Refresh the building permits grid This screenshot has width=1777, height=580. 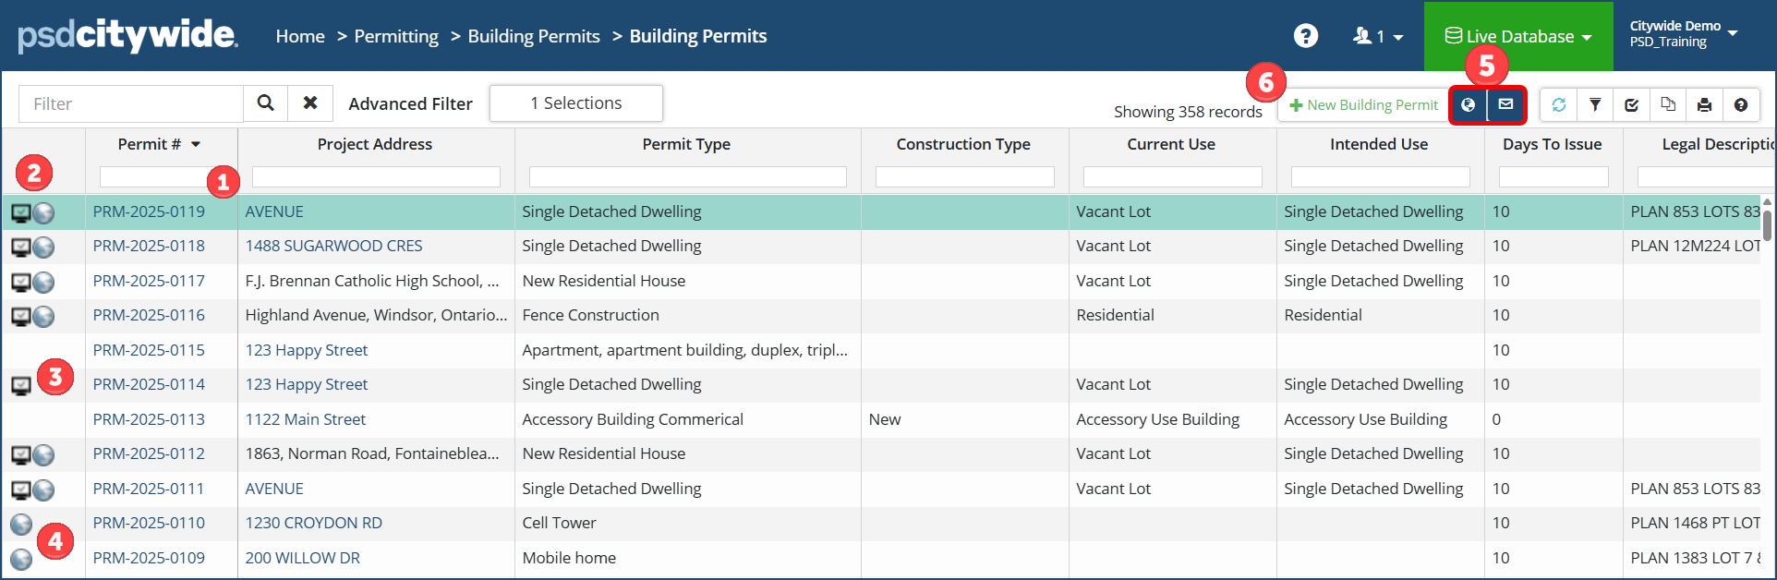tap(1559, 105)
